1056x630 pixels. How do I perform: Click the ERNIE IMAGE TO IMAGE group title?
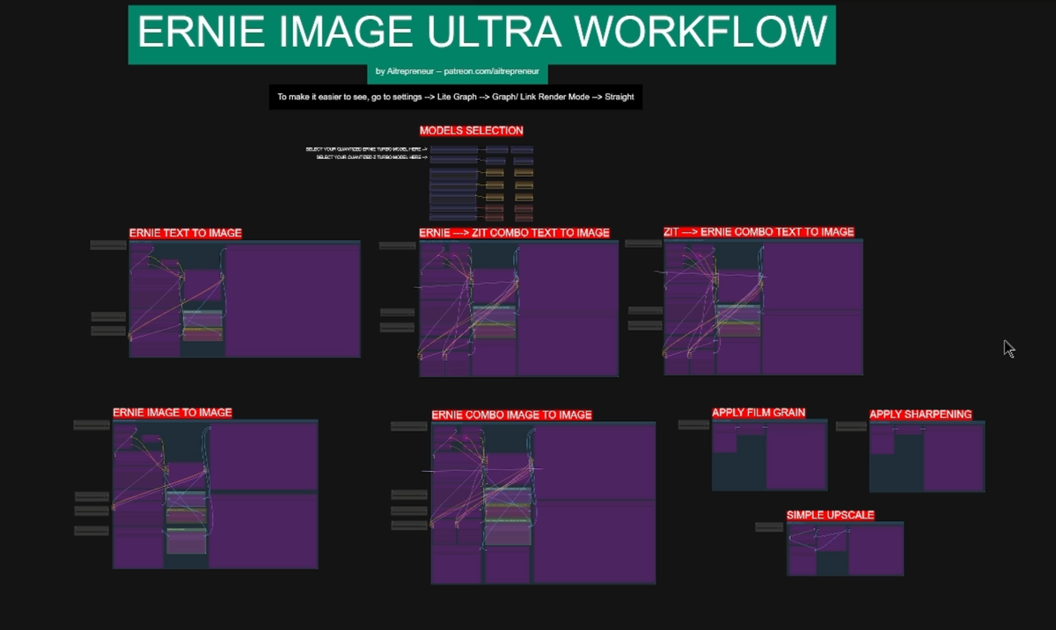click(172, 413)
